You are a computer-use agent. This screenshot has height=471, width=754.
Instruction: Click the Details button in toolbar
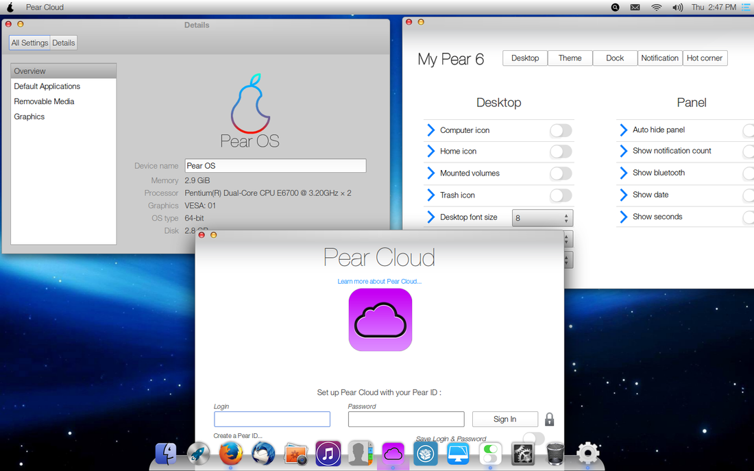click(64, 43)
